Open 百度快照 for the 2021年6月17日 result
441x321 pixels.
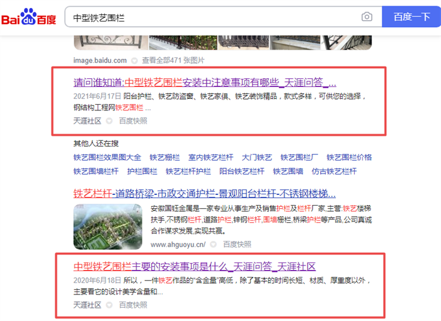point(133,121)
